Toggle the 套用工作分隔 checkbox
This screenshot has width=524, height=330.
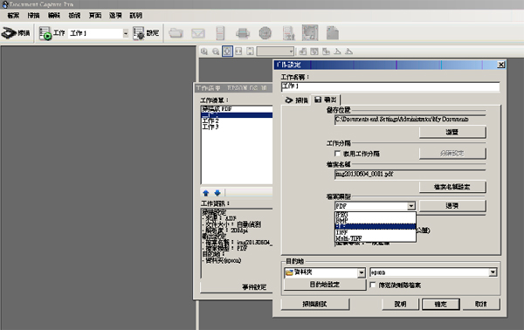(x=337, y=154)
